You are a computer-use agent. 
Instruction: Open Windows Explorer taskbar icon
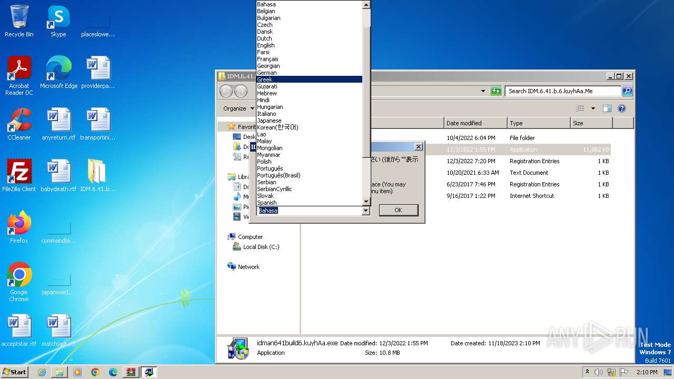pos(60,372)
